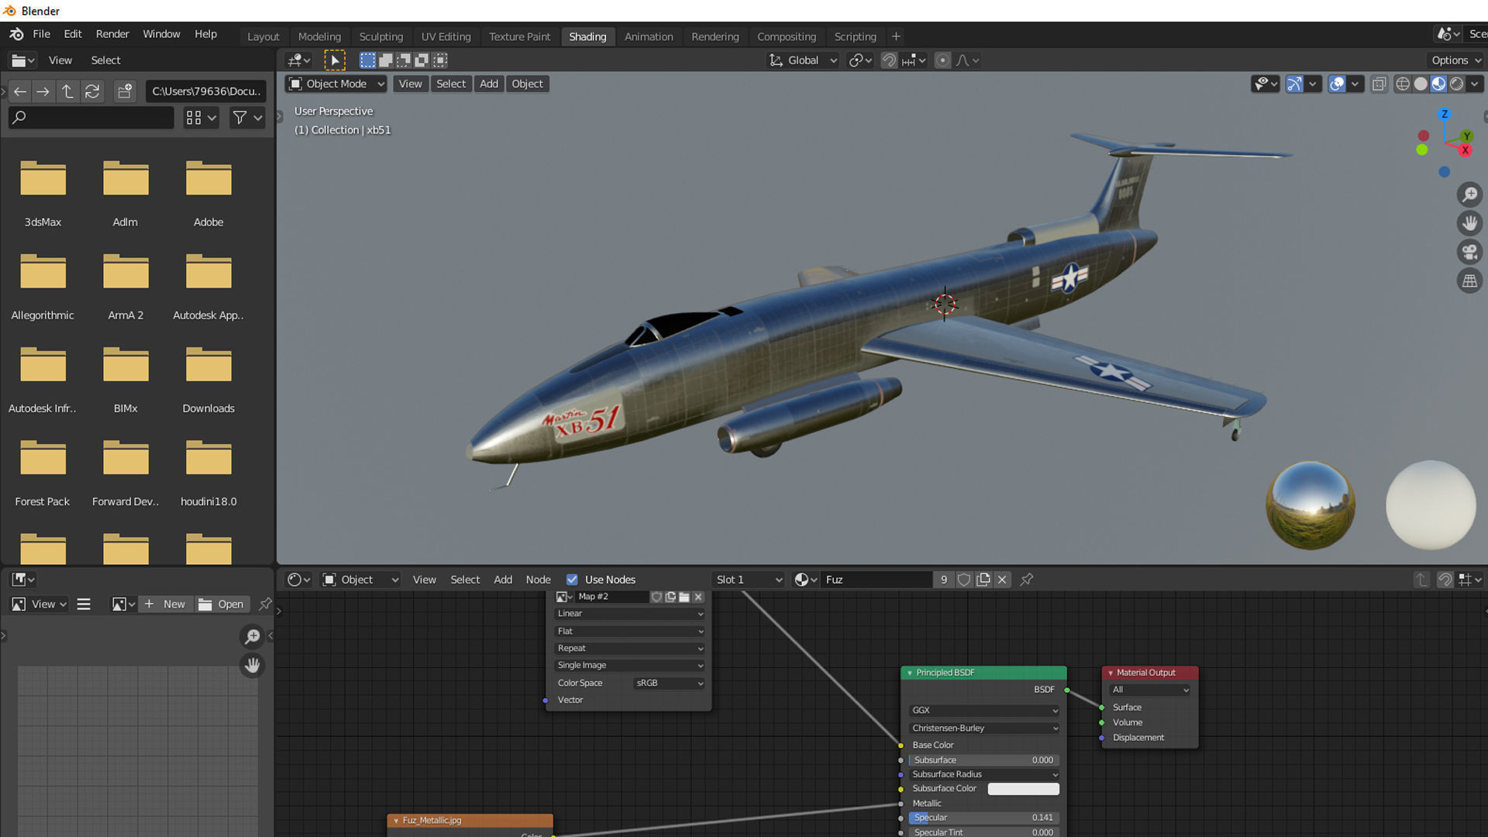Click the blue Z axis gizmo
This screenshot has width=1488, height=837.
[x=1444, y=114]
